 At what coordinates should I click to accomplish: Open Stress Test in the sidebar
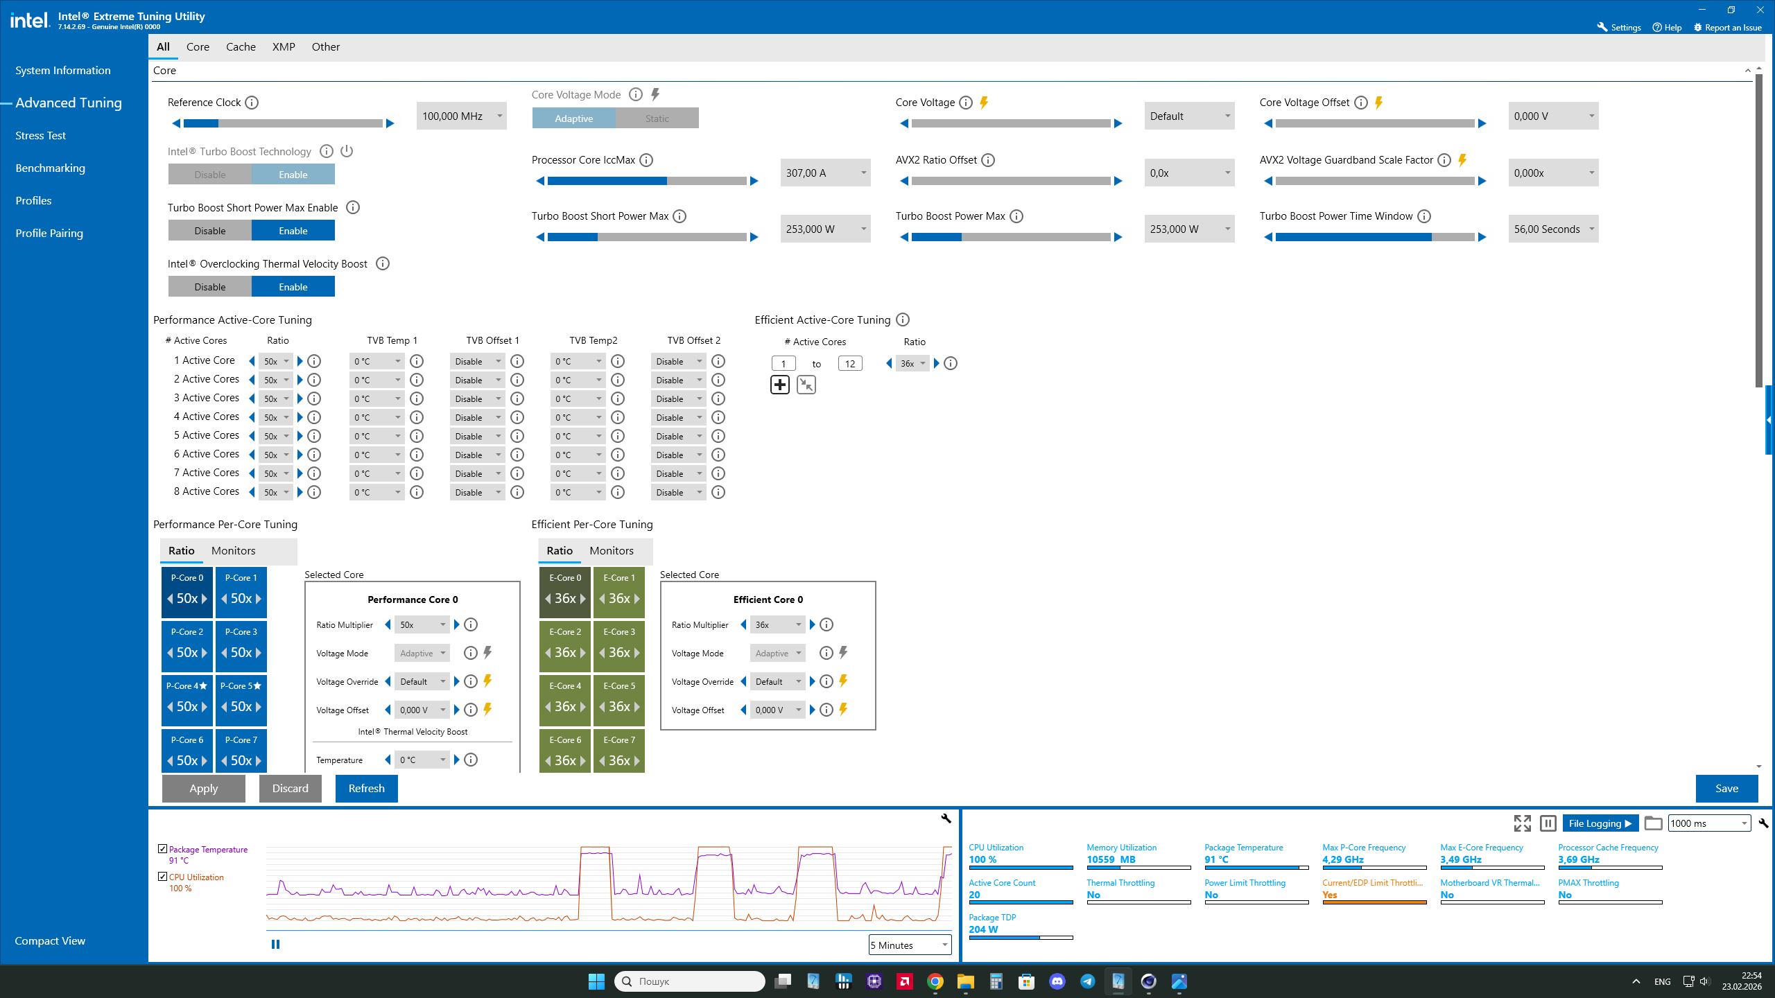point(40,136)
